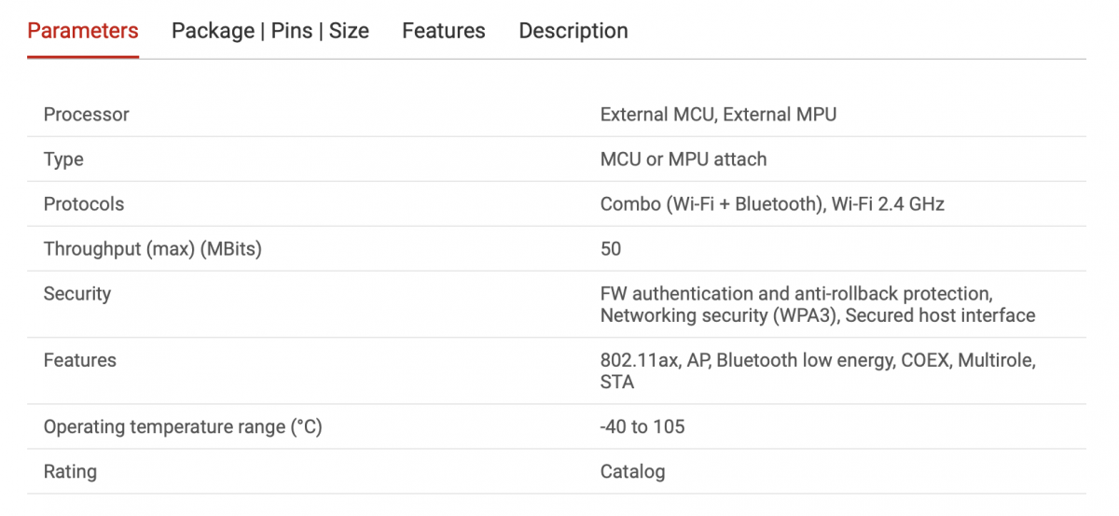Select the Features row label in table
This screenshot has width=1119, height=516.
(x=80, y=360)
